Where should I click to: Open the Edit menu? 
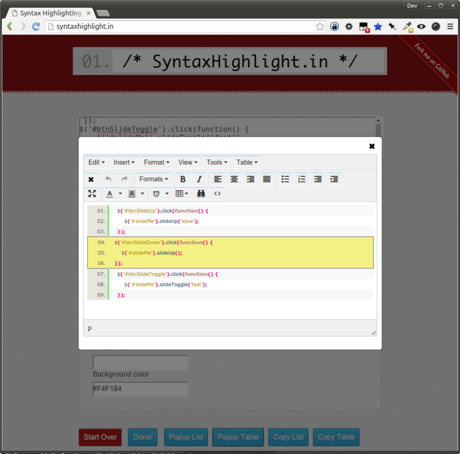pyautogui.click(x=97, y=162)
